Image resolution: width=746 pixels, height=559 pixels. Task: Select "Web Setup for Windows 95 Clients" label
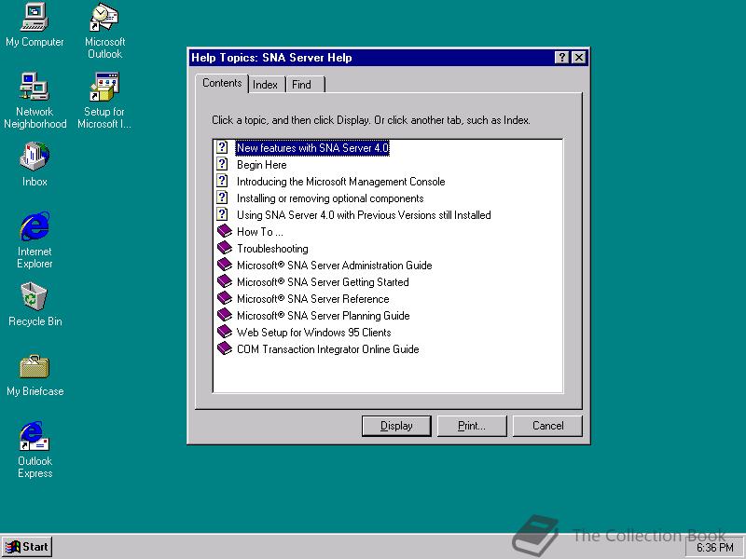click(314, 333)
